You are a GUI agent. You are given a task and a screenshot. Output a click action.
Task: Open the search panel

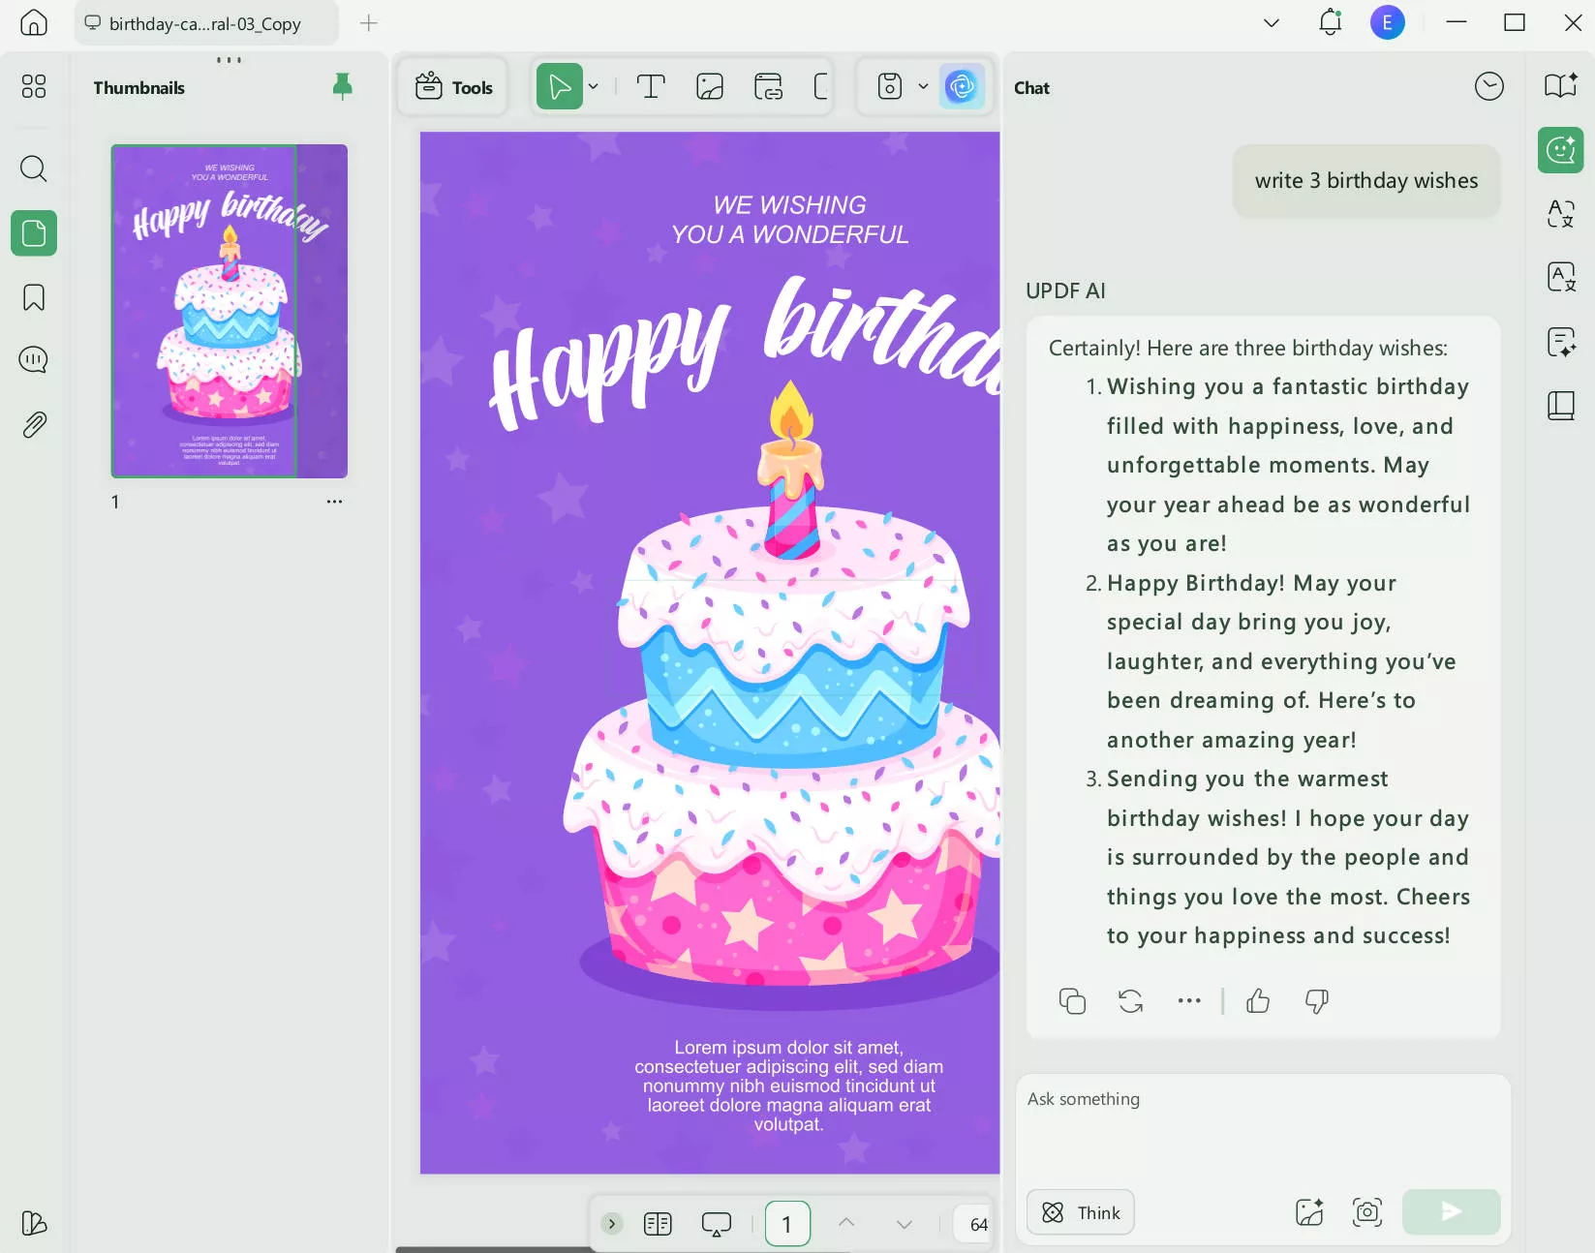tap(33, 168)
